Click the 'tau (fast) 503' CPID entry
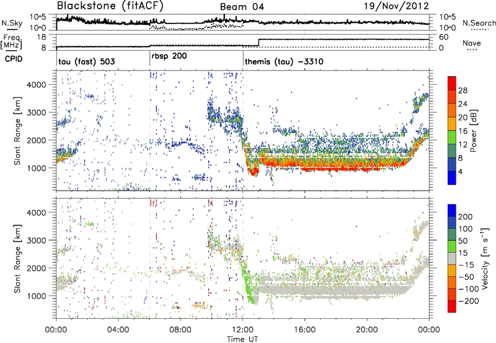This screenshot has width=496, height=343. (87, 61)
